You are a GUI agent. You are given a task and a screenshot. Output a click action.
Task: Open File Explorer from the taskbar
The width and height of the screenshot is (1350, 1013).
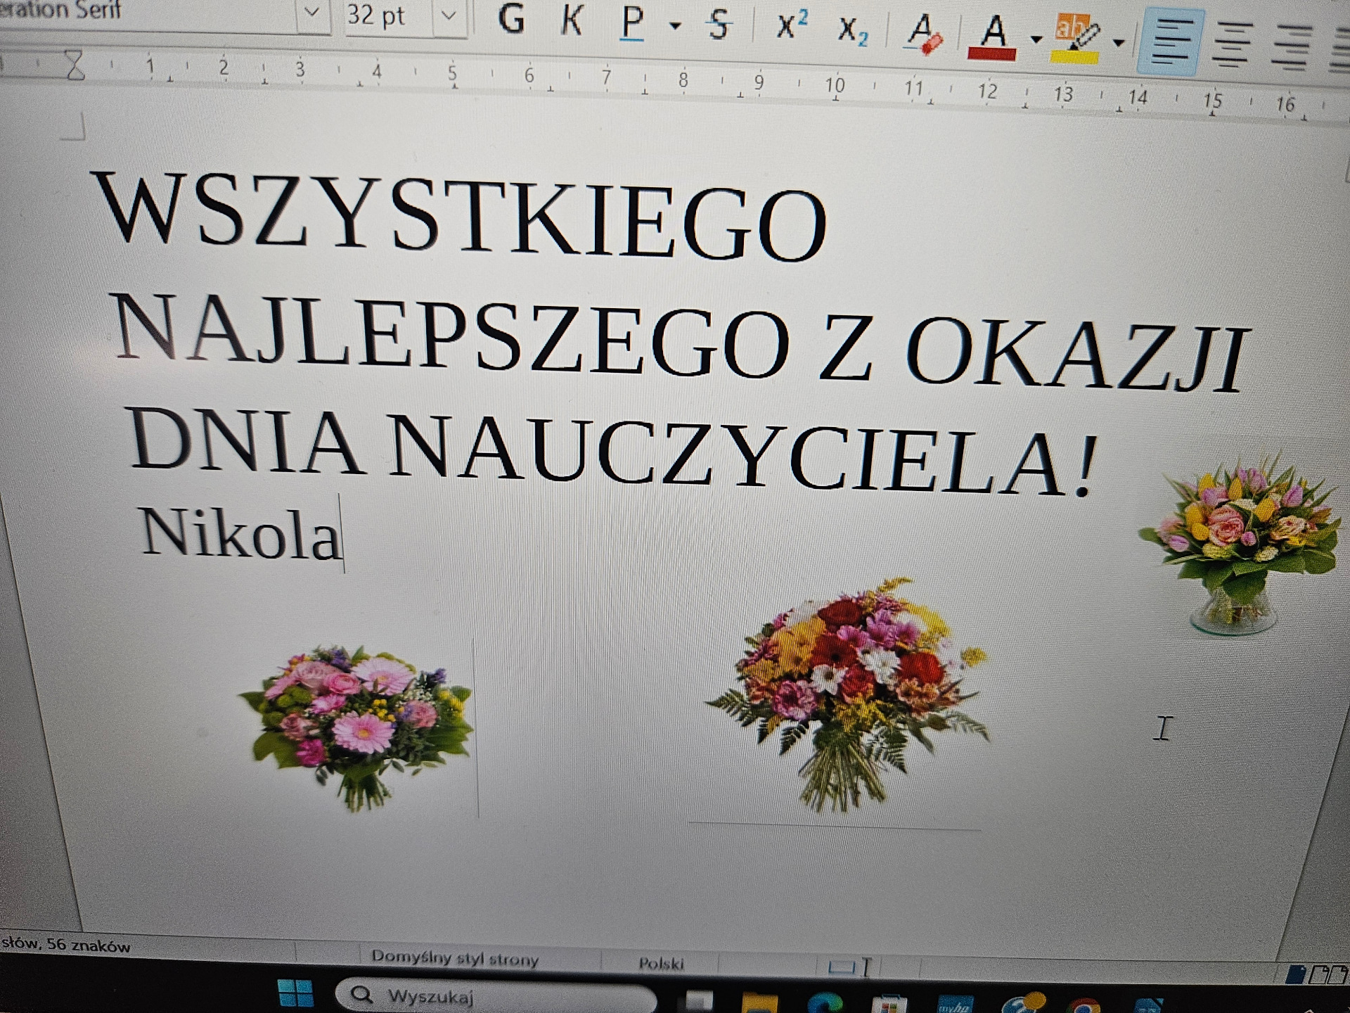coord(761,1002)
